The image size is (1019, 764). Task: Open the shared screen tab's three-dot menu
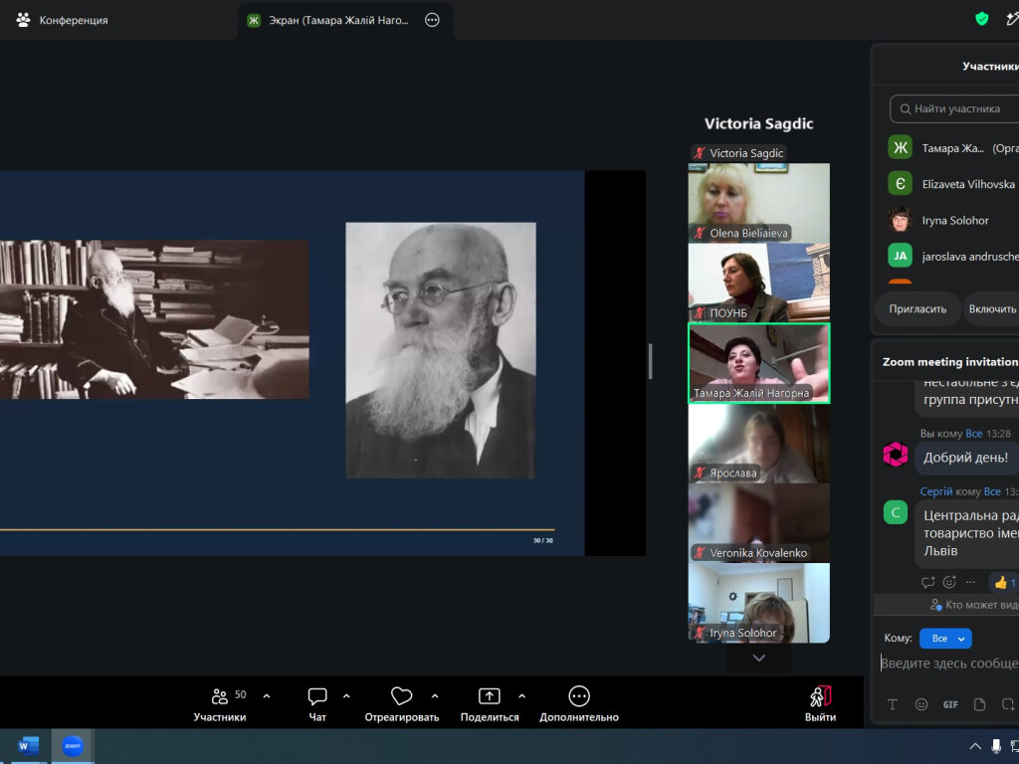tap(432, 20)
